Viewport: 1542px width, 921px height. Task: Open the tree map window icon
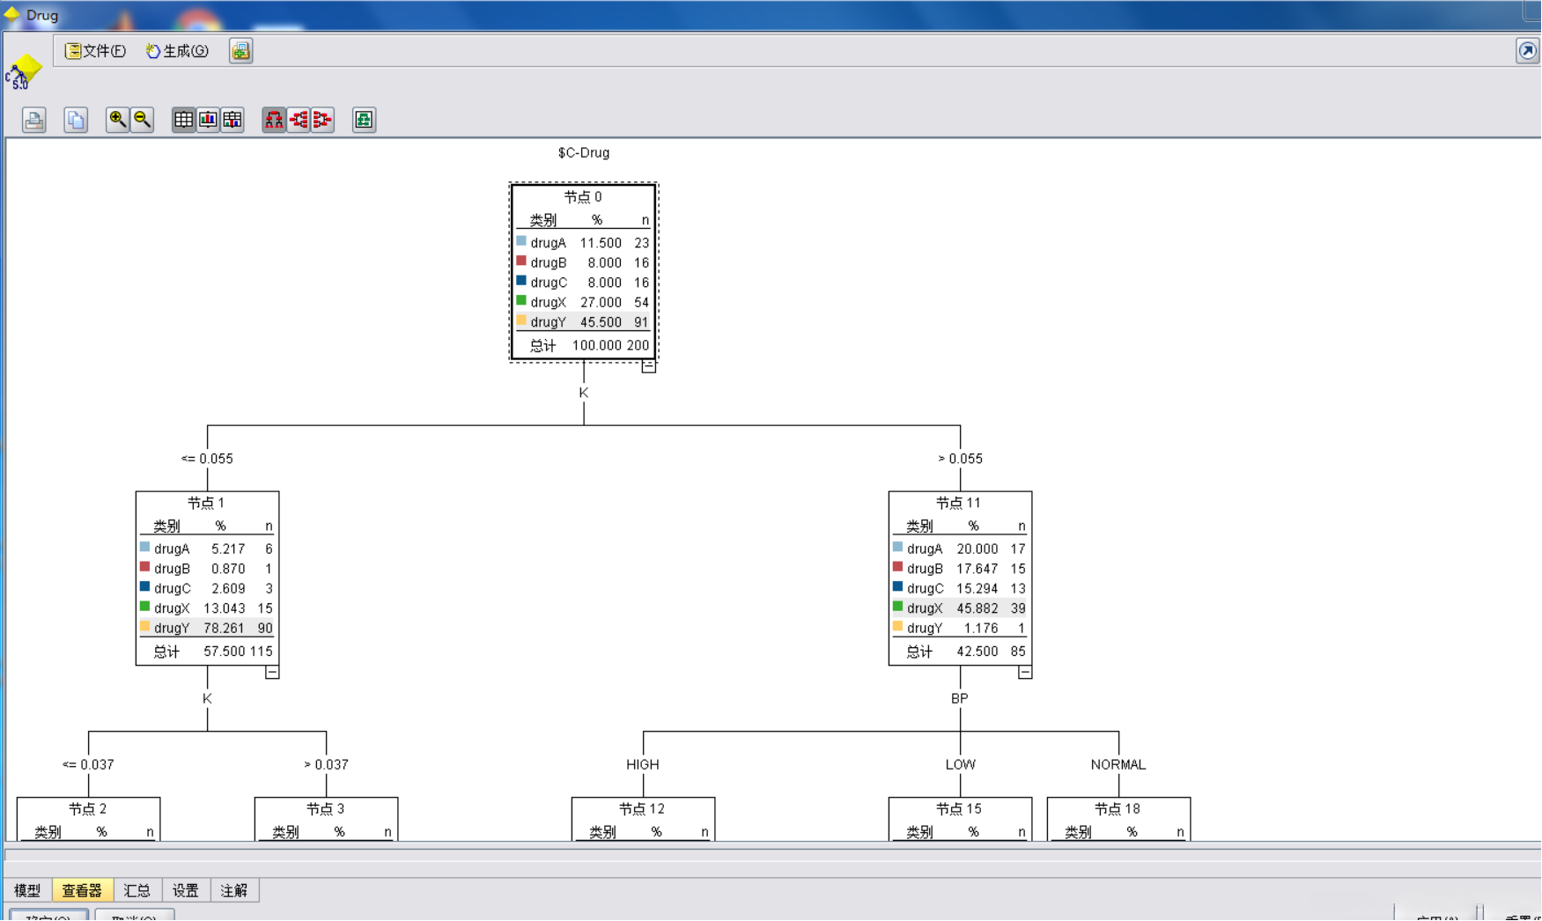(364, 120)
